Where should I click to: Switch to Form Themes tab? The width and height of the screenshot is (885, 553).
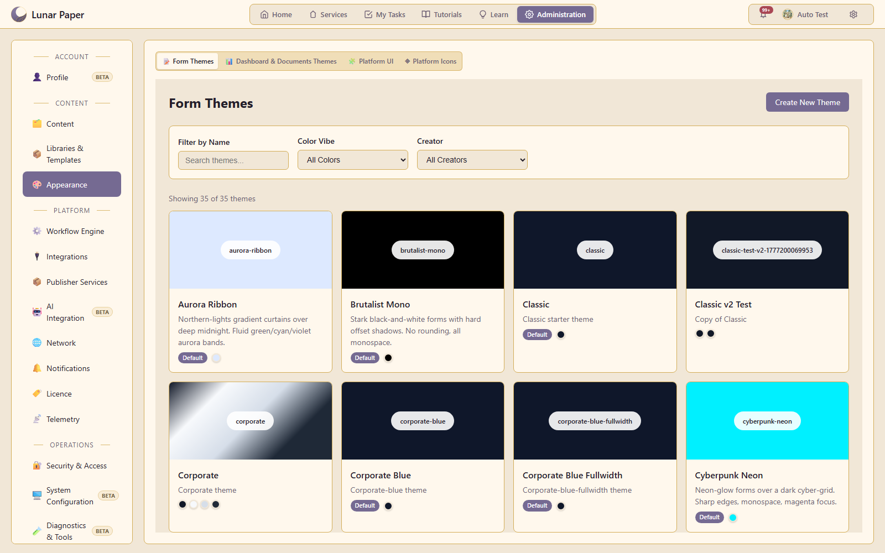click(188, 61)
